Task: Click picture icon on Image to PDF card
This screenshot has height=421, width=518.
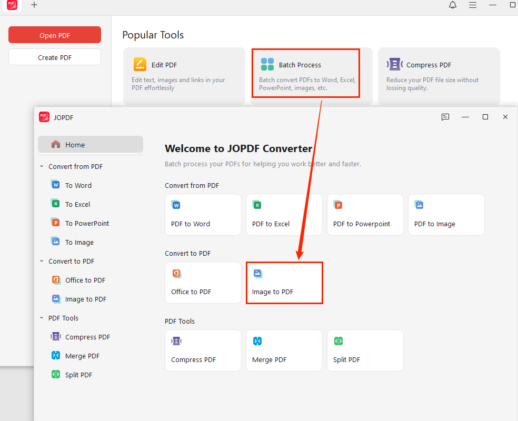Action: click(x=257, y=274)
